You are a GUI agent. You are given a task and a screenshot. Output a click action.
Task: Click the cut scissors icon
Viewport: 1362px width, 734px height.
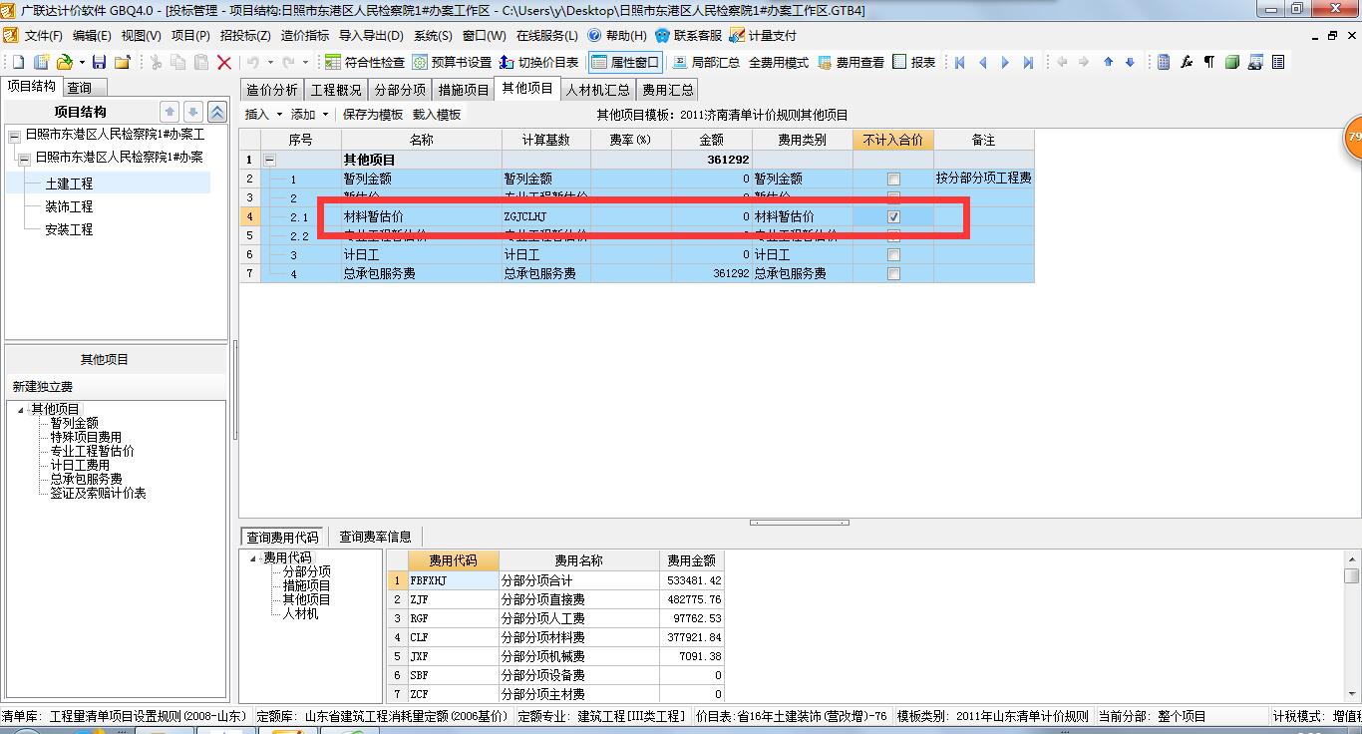coord(156,62)
